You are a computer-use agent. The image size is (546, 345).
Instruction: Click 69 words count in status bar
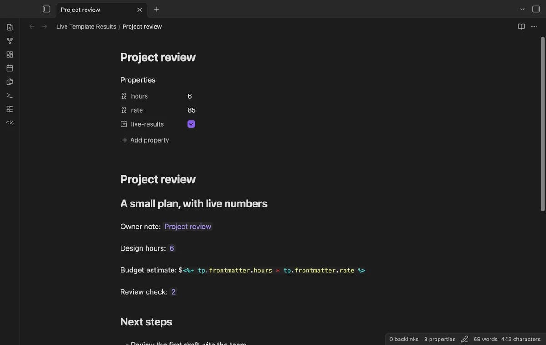(x=485, y=339)
